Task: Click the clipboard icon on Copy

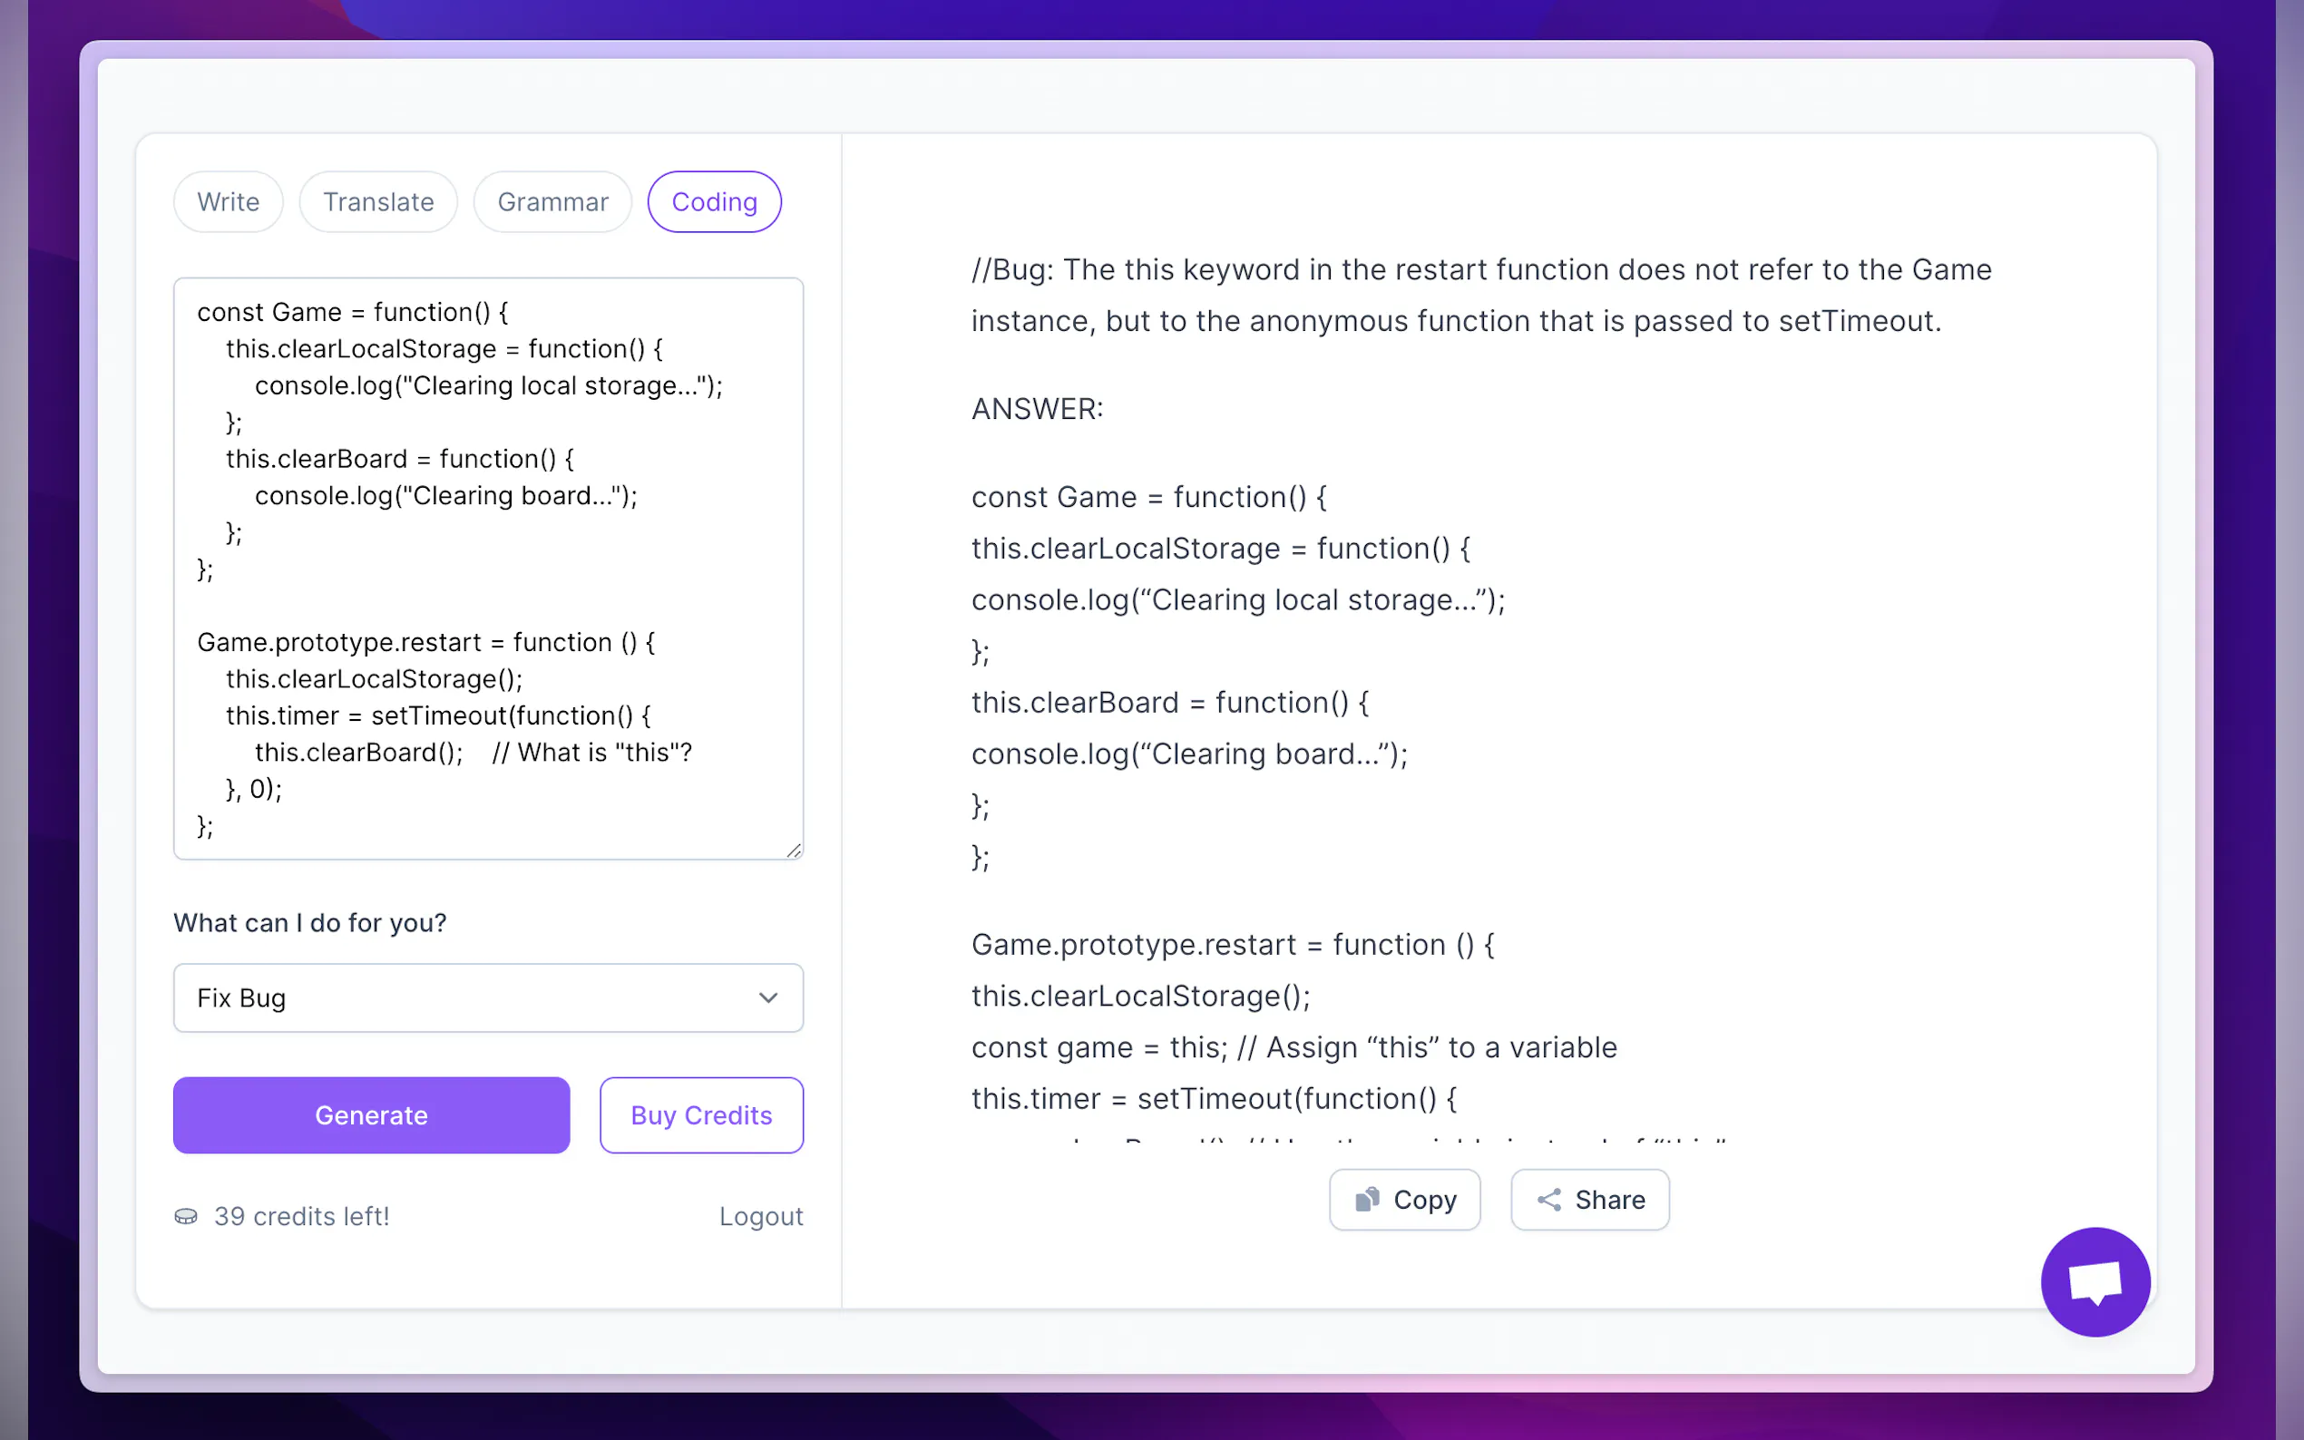Action: click(x=1367, y=1199)
